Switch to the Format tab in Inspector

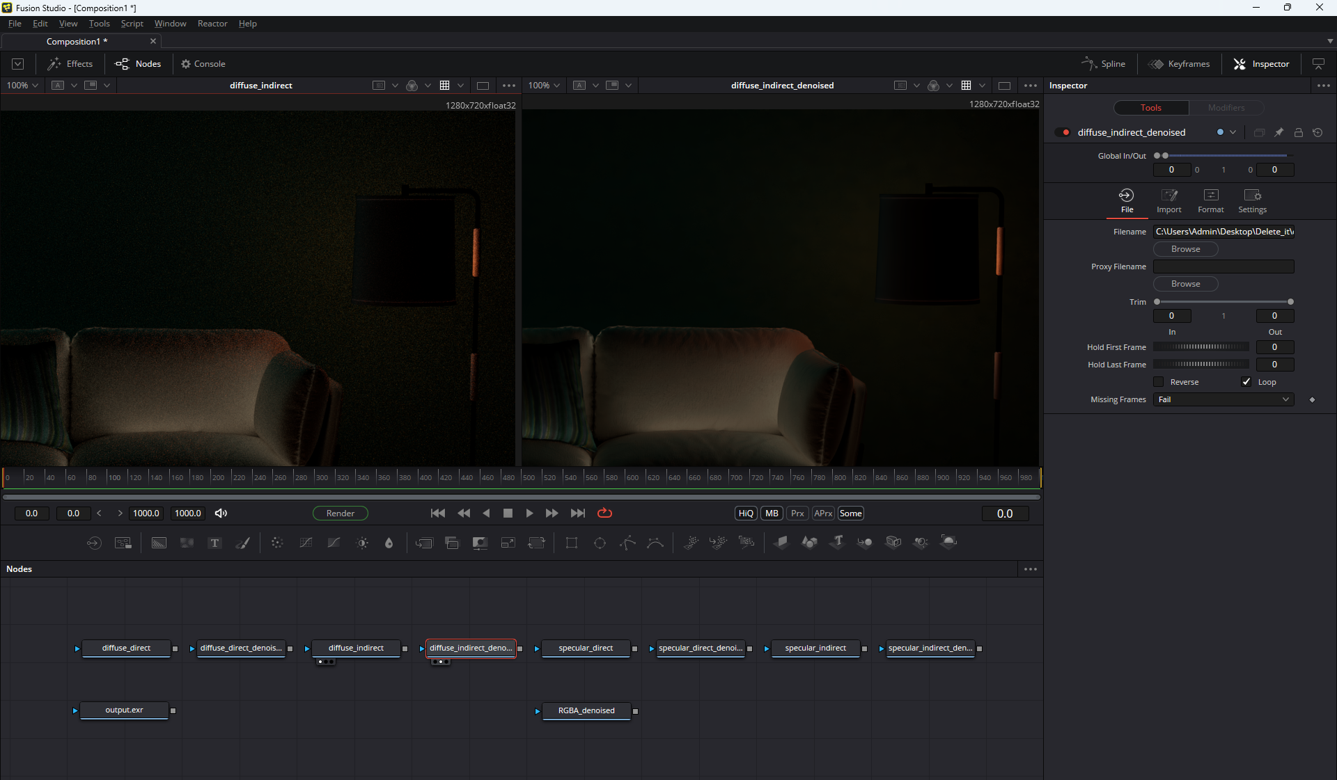point(1210,200)
